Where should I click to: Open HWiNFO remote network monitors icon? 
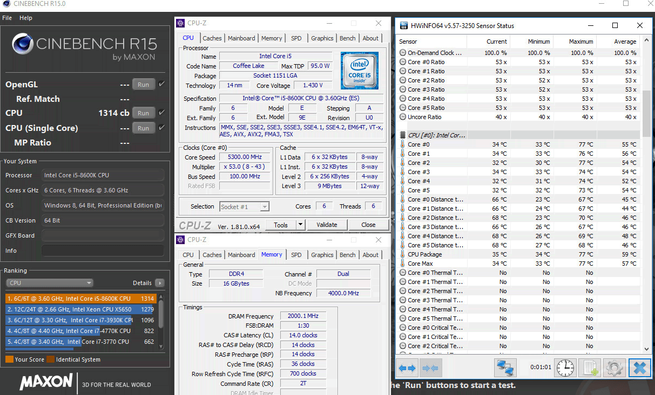[x=506, y=368]
